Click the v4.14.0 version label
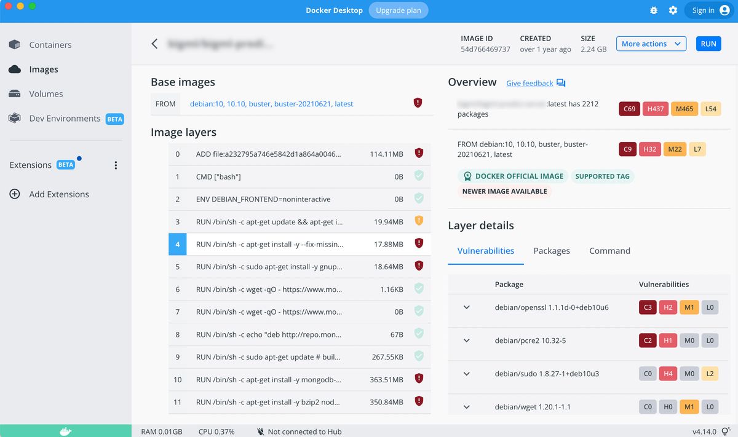 pyautogui.click(x=704, y=431)
